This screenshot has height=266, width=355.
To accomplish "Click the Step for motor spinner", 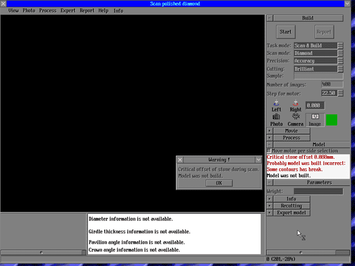I will point(340,93).
